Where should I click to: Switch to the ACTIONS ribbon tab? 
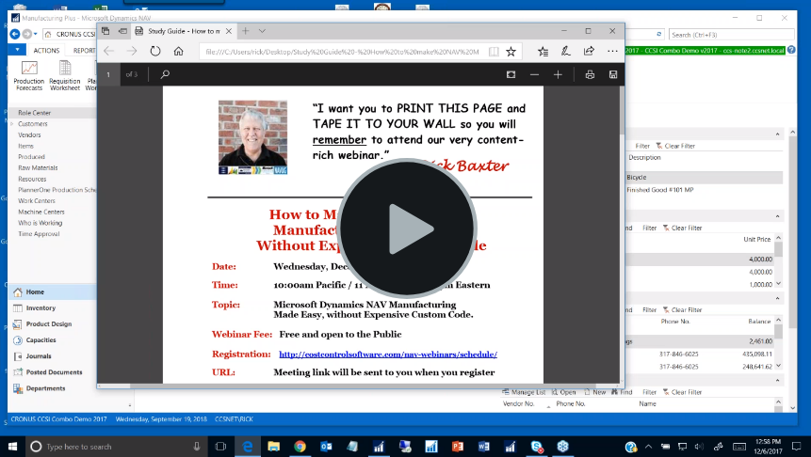click(46, 51)
